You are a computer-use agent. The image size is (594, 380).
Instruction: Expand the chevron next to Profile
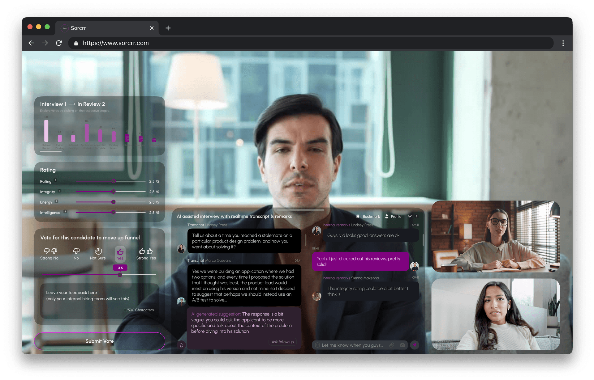(x=409, y=216)
